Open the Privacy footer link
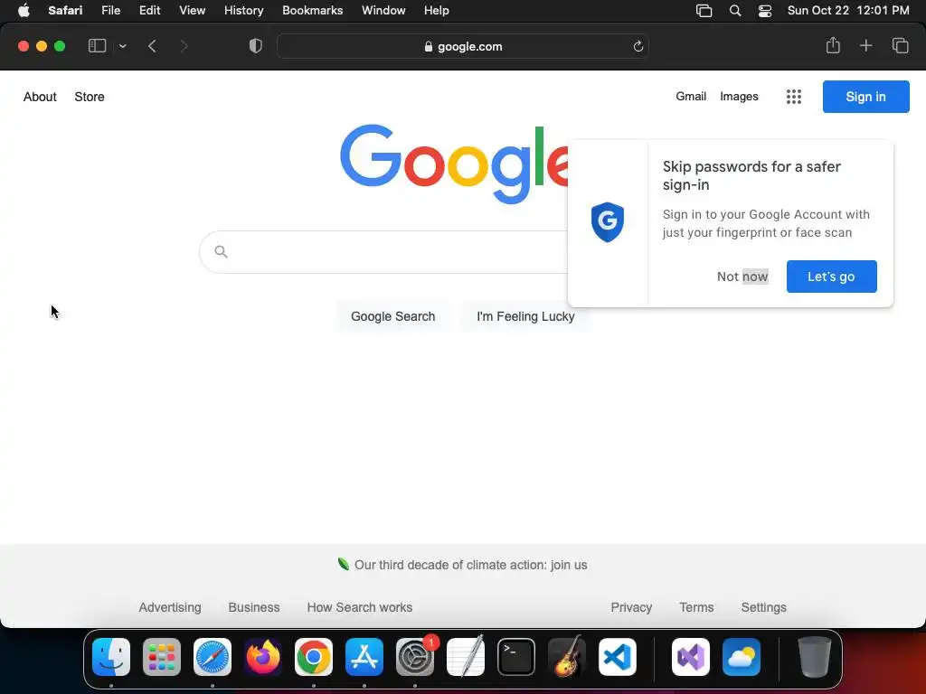The image size is (926, 694). click(x=631, y=607)
